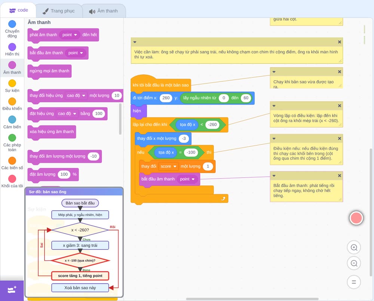Click the 'ngừng mọi âm thanh' block
The height and width of the screenshot is (301, 374).
click(49, 71)
